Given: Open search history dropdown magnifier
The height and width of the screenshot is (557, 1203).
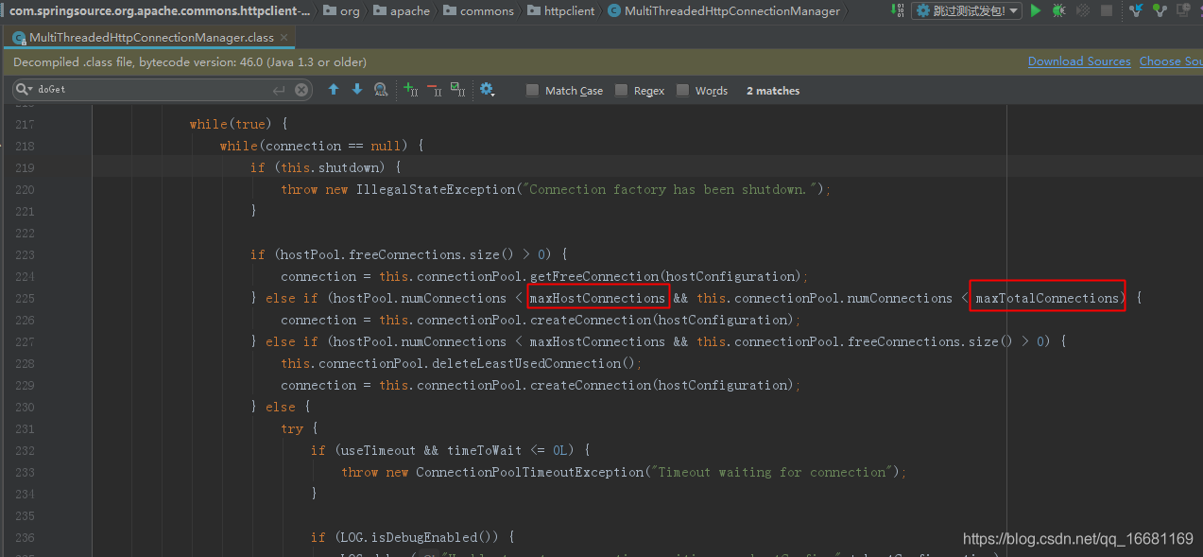Looking at the screenshot, I should (24, 90).
